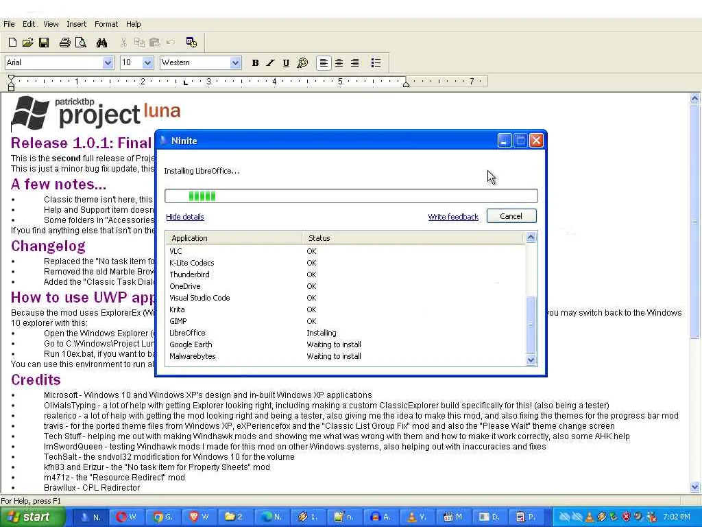Click Hide details link in Ninite
702x527 pixels.
(x=185, y=217)
